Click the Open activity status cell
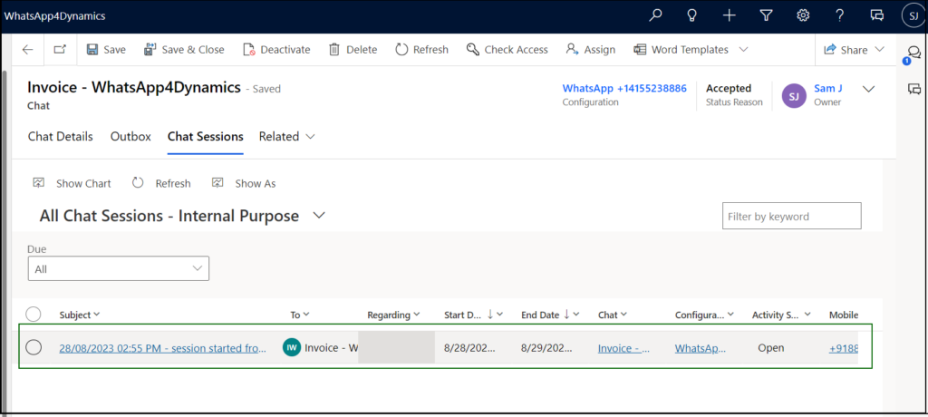This screenshot has width=928, height=417. coord(771,348)
